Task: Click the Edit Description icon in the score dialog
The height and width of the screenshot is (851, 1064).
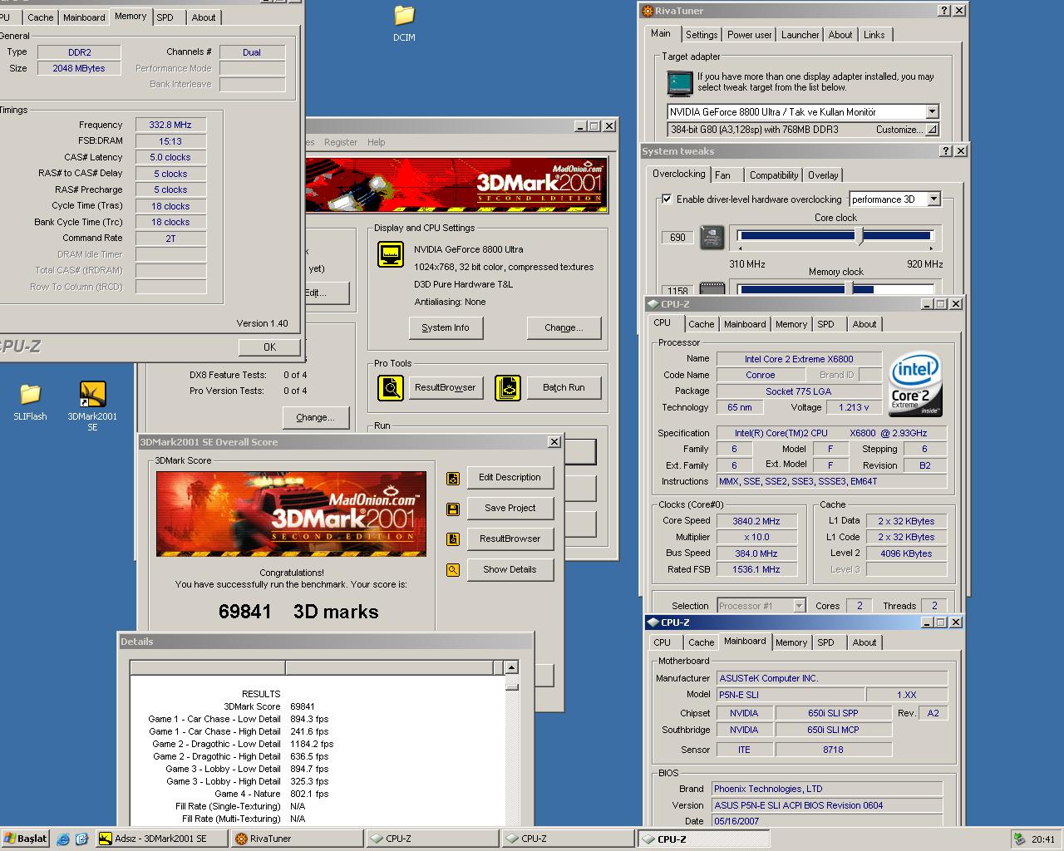Action: (453, 478)
